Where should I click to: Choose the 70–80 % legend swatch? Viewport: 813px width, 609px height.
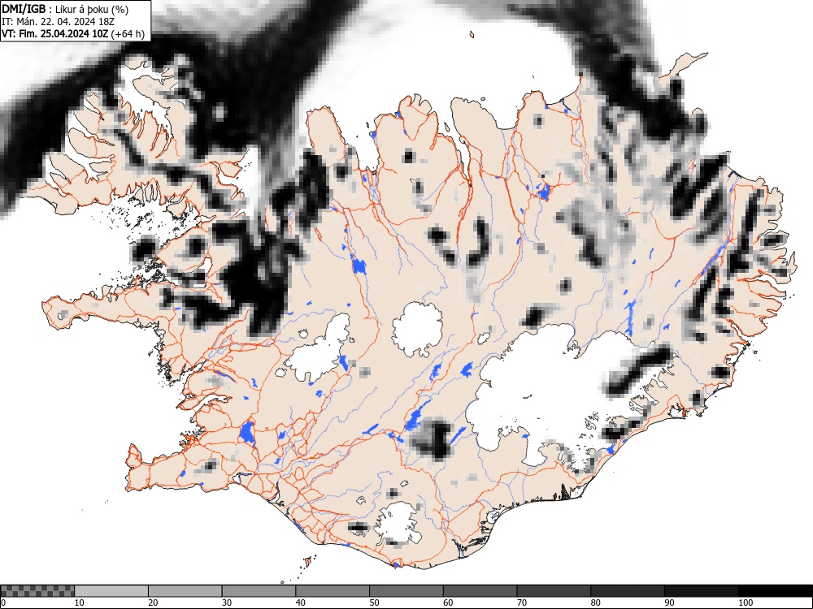pos(554,591)
